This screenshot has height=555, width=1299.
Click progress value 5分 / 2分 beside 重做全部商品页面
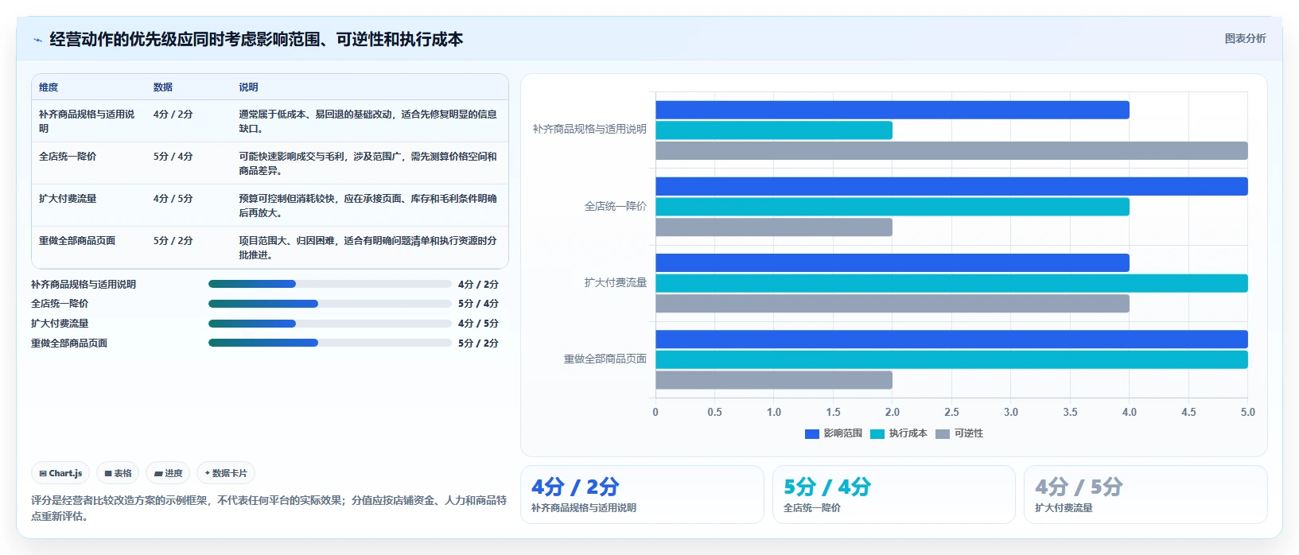(478, 343)
